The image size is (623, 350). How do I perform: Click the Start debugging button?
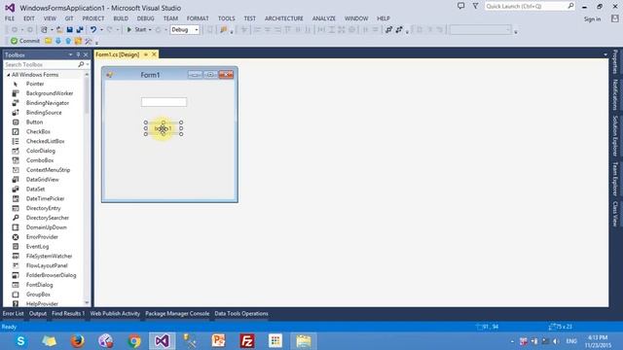pos(136,30)
